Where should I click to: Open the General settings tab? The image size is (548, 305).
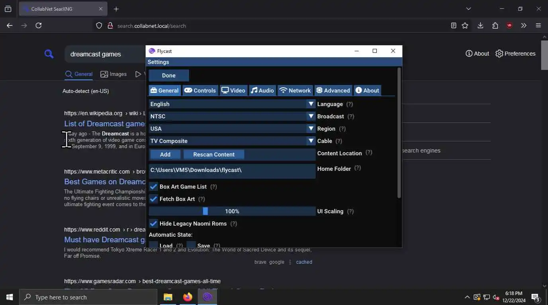coord(164,91)
